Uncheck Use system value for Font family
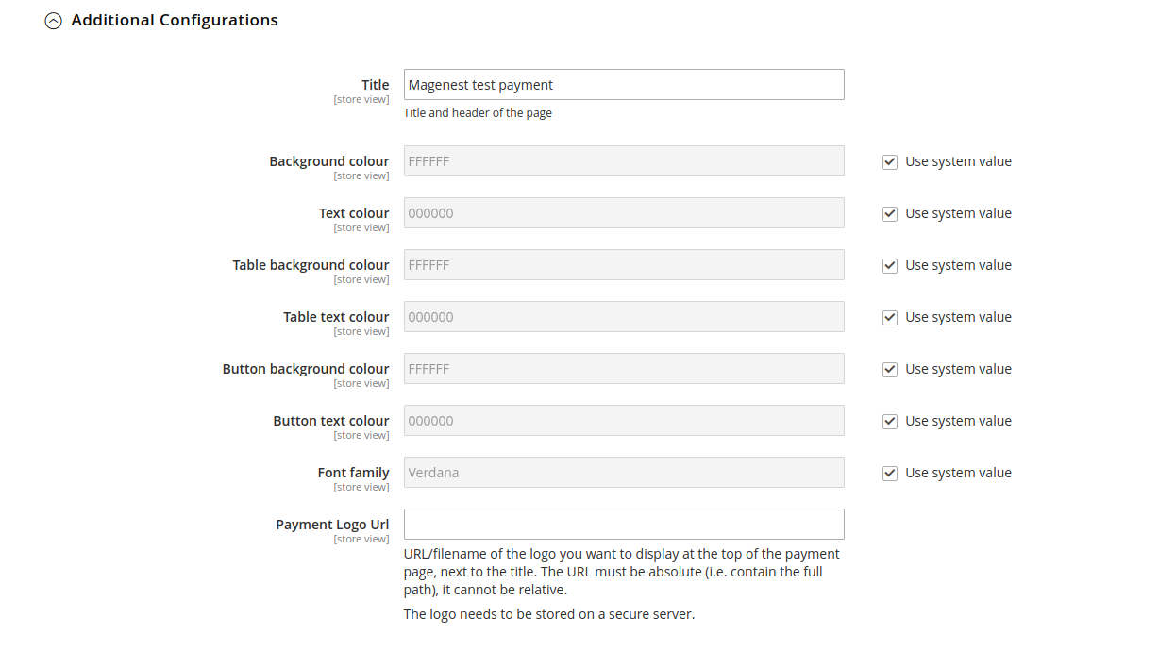 [890, 474]
